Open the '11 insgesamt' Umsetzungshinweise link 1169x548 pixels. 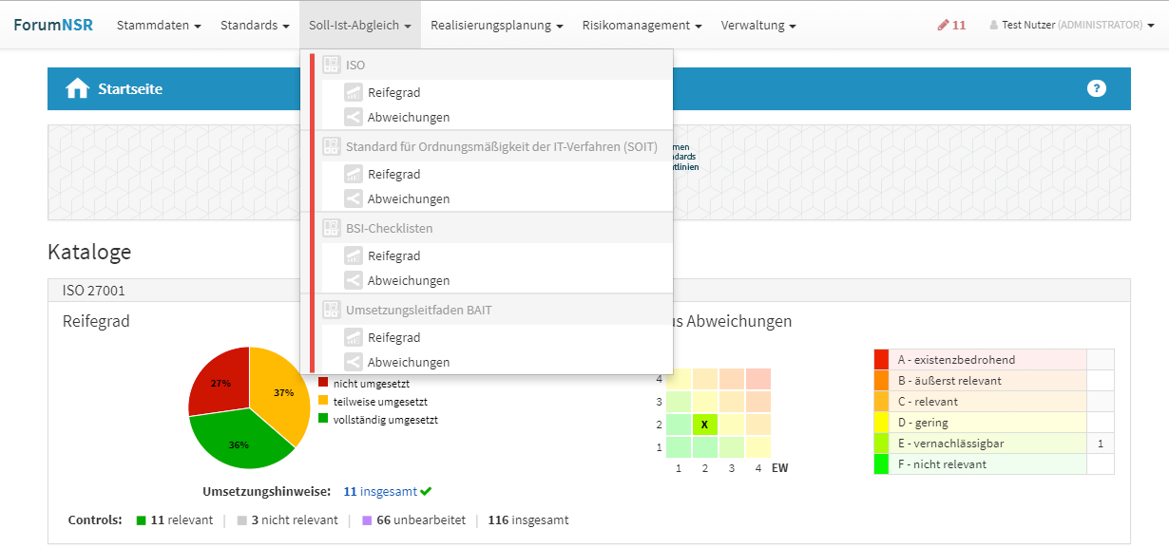click(380, 492)
